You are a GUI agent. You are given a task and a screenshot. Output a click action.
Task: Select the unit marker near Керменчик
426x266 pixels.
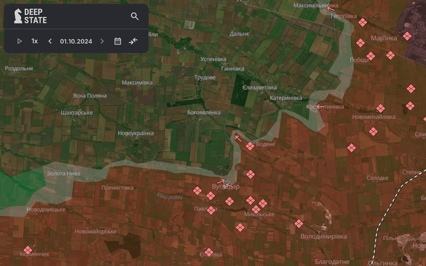coord(27,250)
